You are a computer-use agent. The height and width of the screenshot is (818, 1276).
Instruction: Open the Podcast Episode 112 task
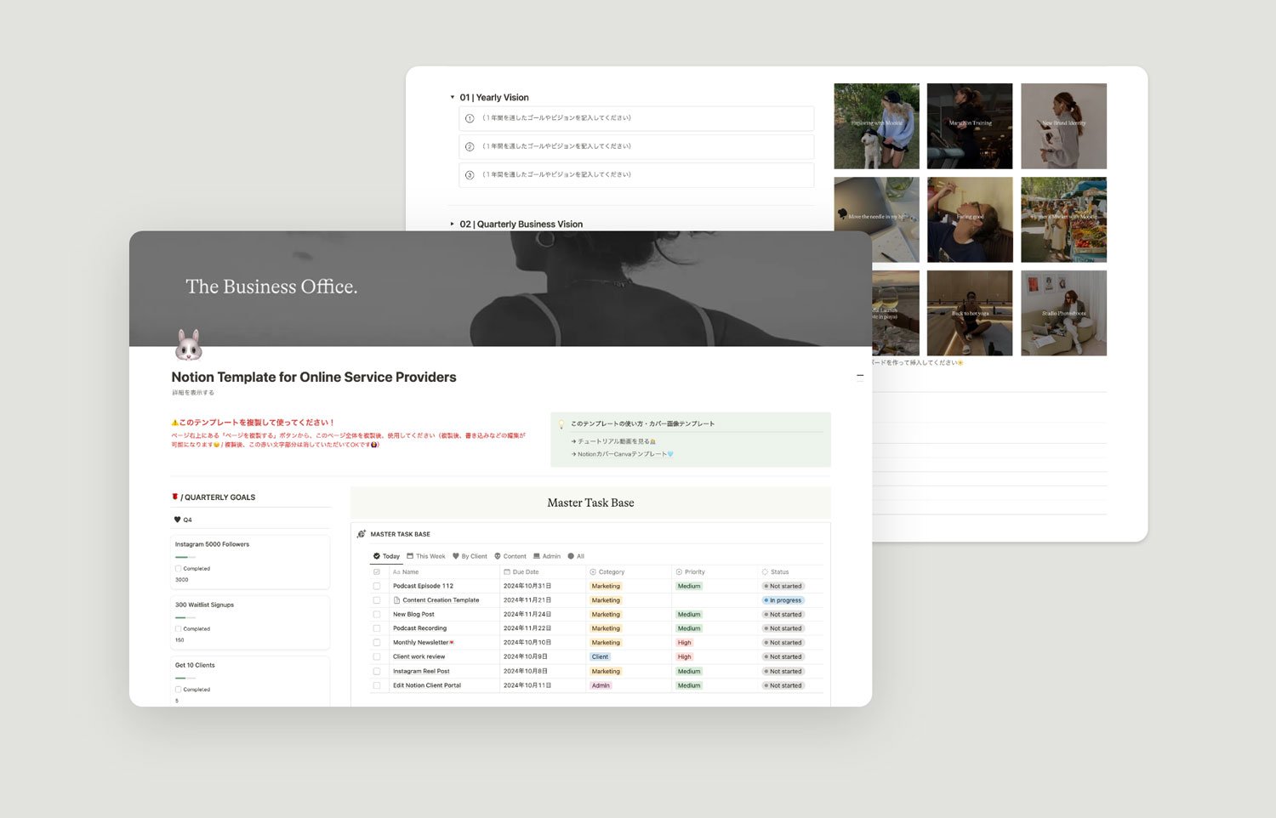[423, 586]
